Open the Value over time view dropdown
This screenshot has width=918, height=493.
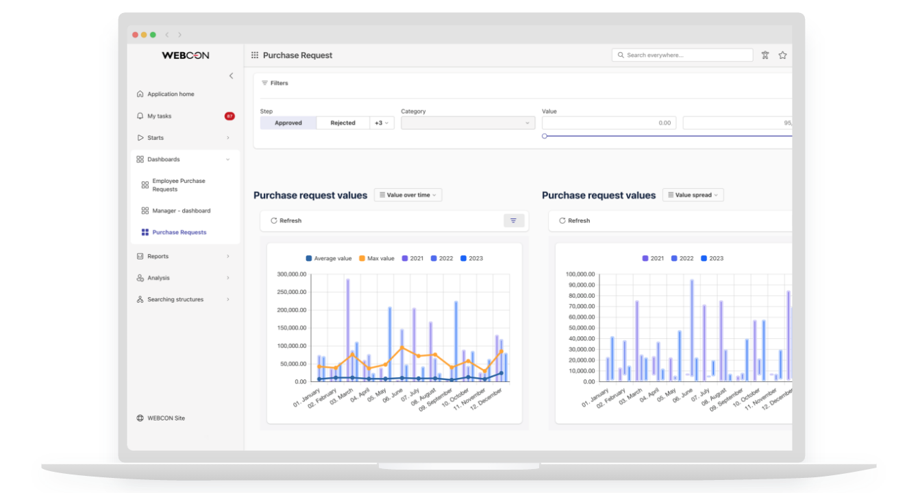point(408,195)
